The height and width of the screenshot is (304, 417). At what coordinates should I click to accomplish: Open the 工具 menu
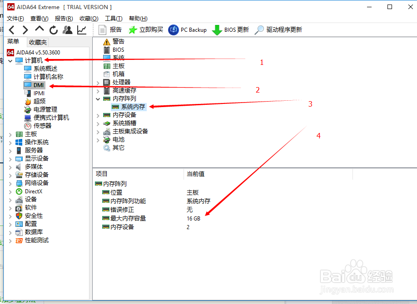(113, 18)
